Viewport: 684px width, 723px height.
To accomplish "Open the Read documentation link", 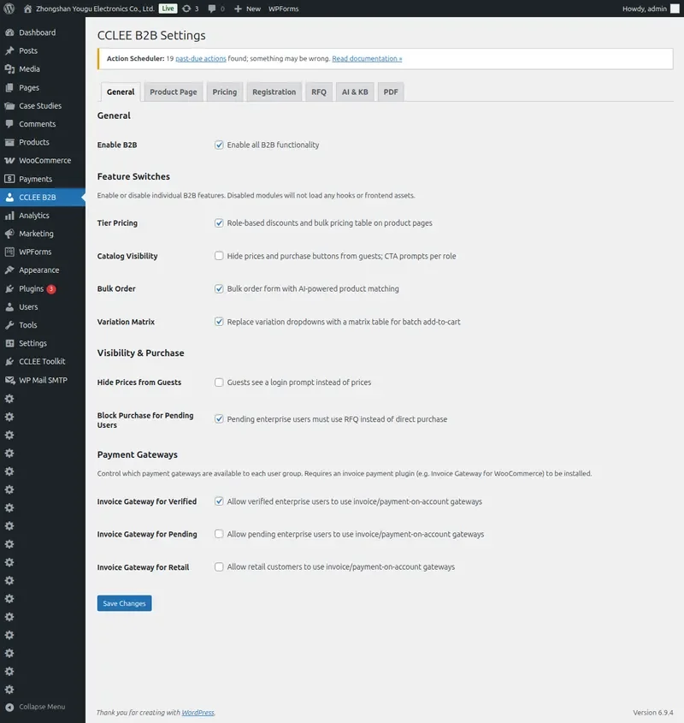I will 367,58.
